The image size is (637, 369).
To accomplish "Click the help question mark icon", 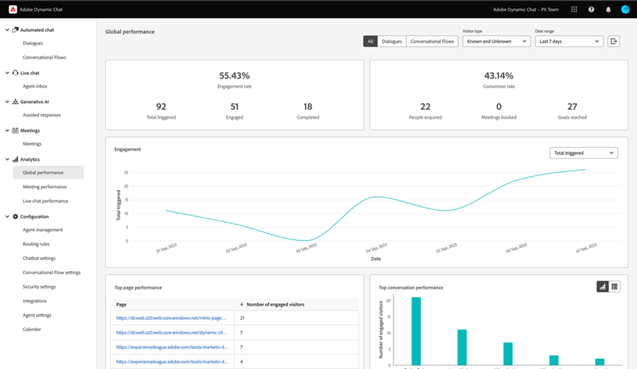I will click(592, 9).
